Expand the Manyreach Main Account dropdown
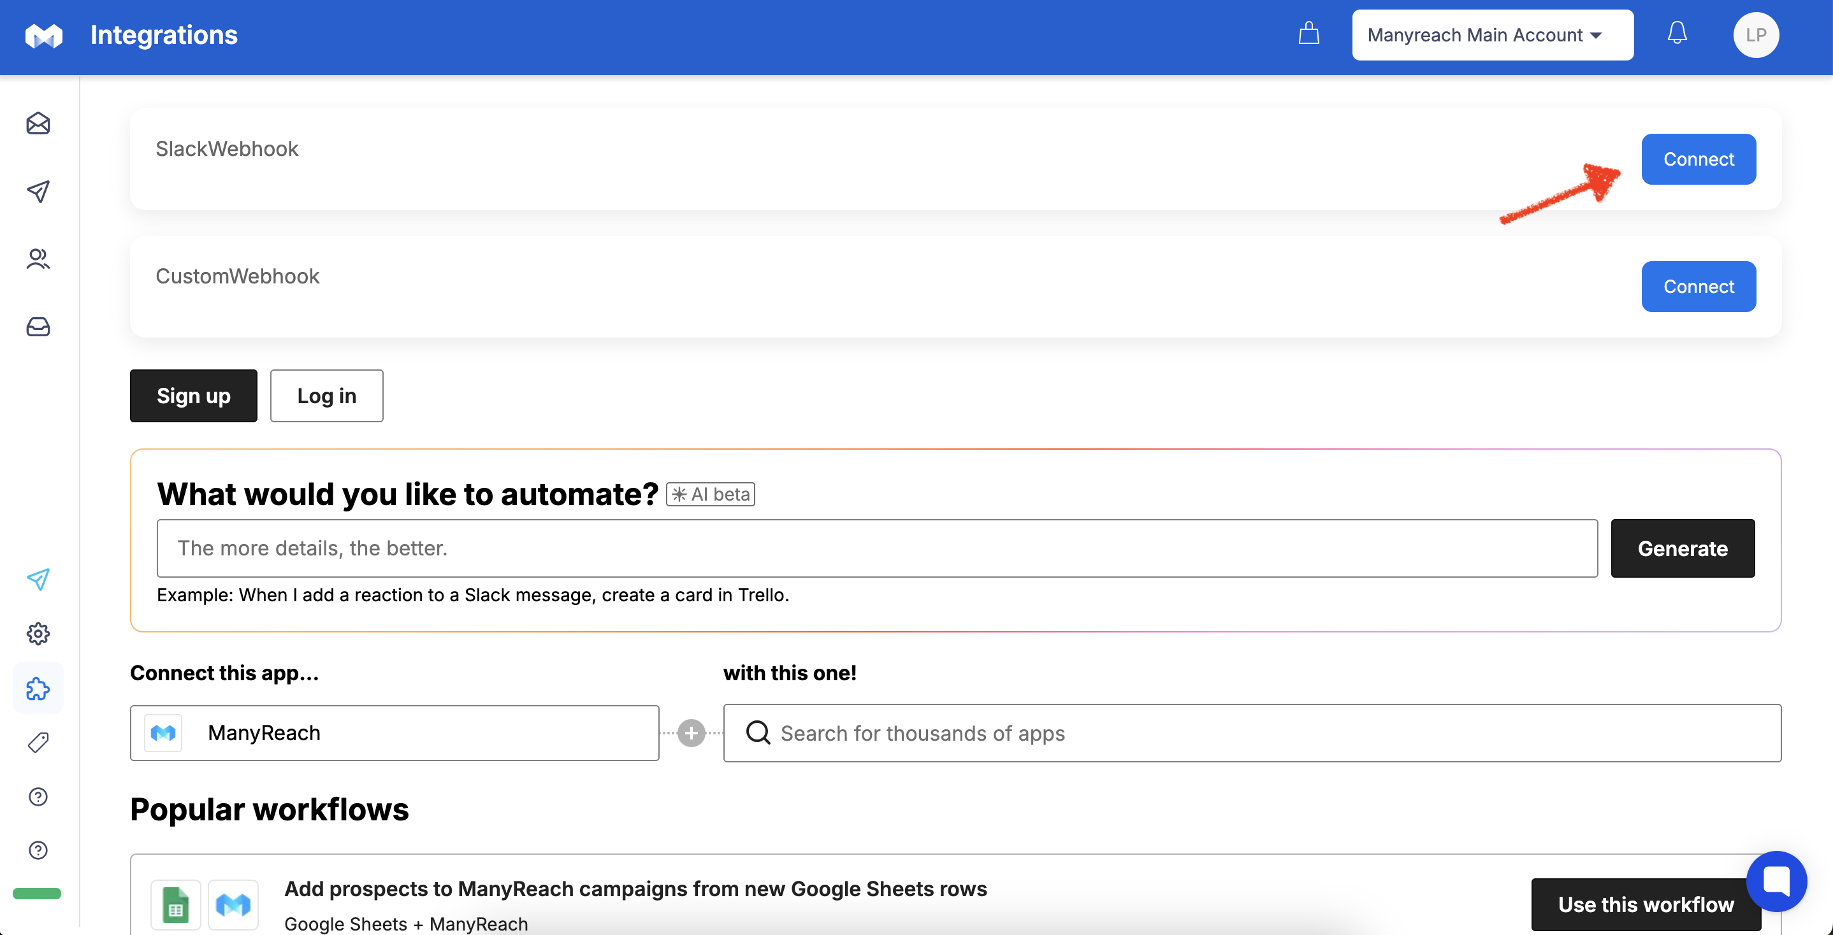The image size is (1833, 935). [x=1492, y=35]
